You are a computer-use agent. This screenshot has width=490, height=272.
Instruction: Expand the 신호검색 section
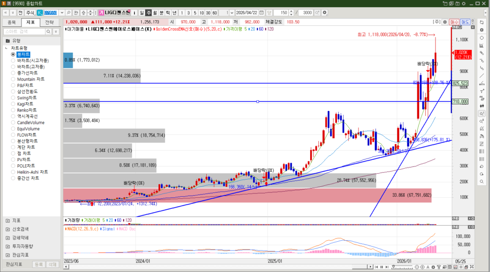tap(7, 229)
